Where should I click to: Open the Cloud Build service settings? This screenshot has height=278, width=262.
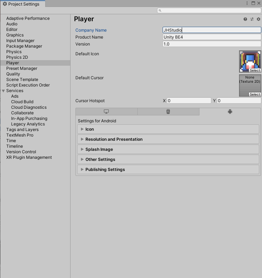[22, 102]
